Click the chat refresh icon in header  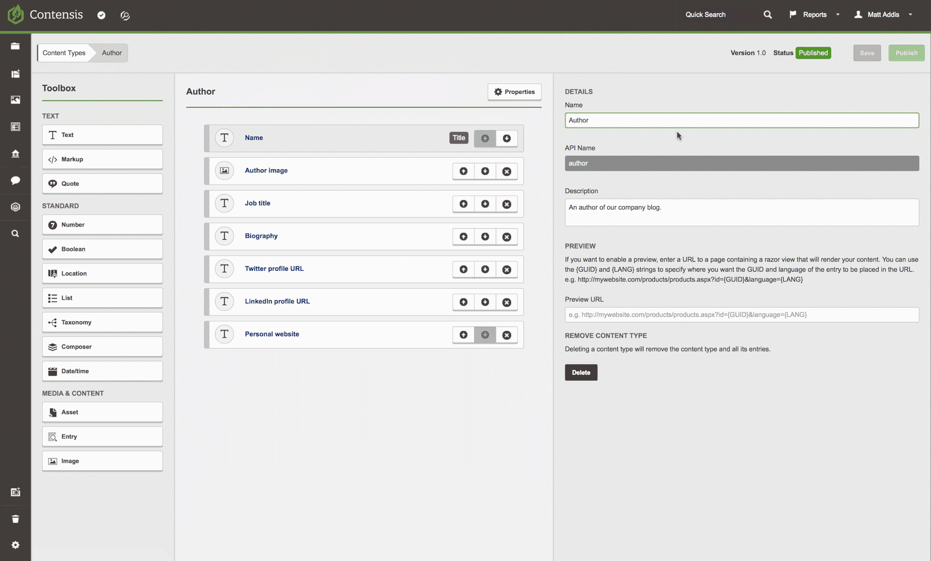point(125,16)
